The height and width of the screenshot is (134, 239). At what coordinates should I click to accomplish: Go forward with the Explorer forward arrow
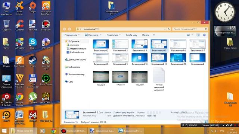[x=69, y=29]
